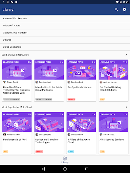This screenshot has width=130, height=173.
Task: Open Cloud Ecosystem category
Action: click(65, 47)
